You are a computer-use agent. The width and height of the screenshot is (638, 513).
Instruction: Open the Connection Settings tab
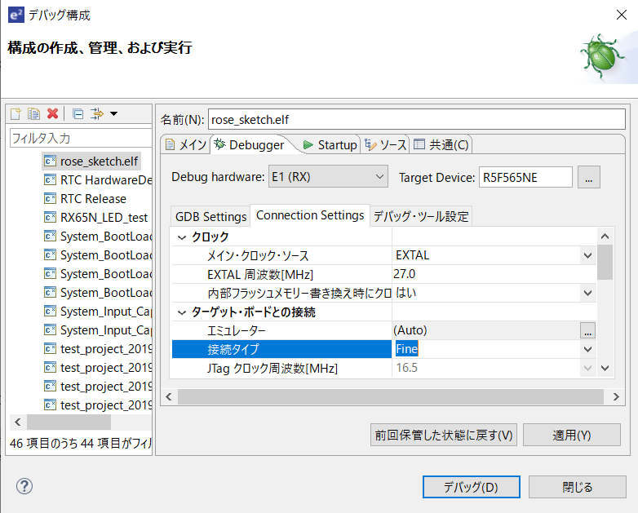310,215
